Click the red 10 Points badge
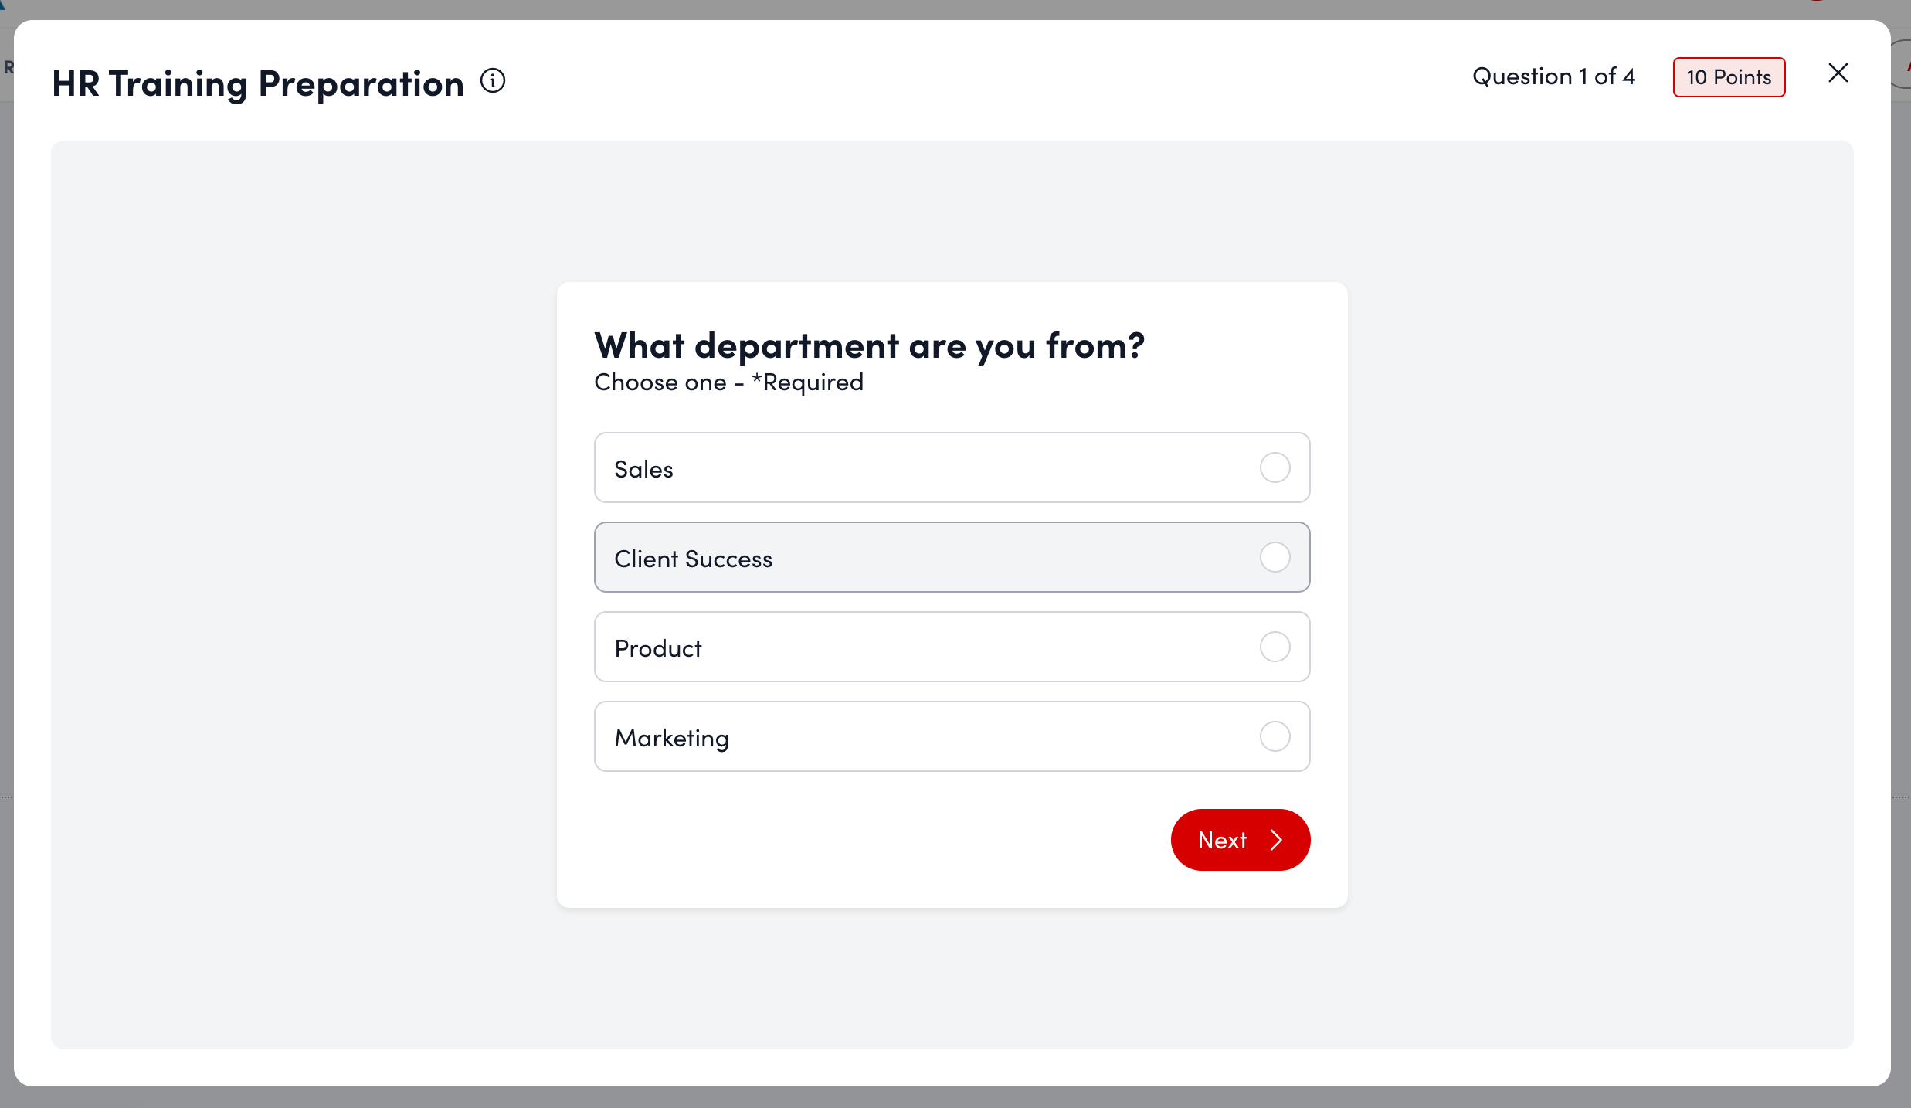This screenshot has height=1108, width=1911. click(1729, 76)
